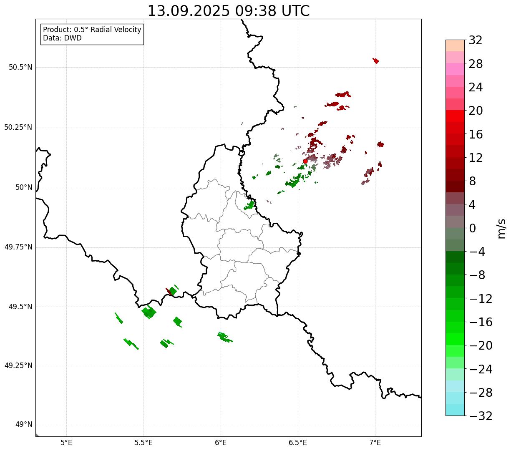Click the red radar site marker dot

pos(305,161)
